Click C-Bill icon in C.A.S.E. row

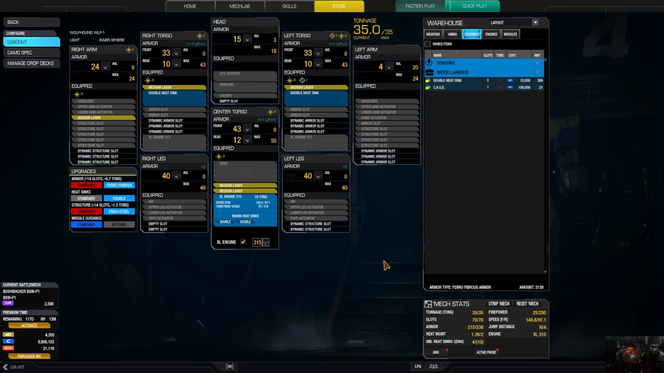pos(510,88)
